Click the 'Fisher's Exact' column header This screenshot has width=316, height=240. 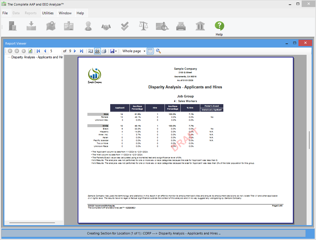pyautogui.click(x=212, y=106)
